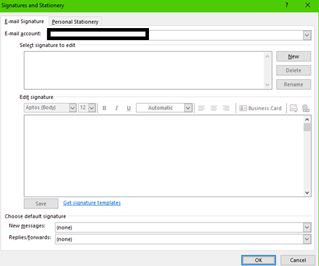Confirm with the OK button
Image resolution: width=319 pixels, height=266 pixels.
(259, 260)
